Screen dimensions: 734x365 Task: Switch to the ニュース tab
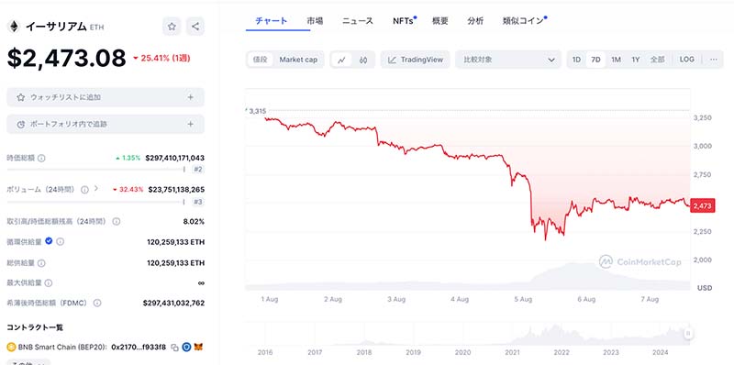point(358,20)
